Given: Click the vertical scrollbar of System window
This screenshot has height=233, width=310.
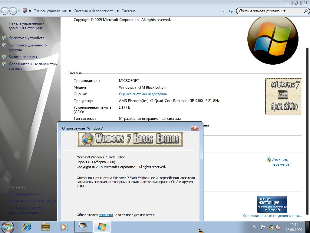Looking at the screenshot, I should [308, 131].
